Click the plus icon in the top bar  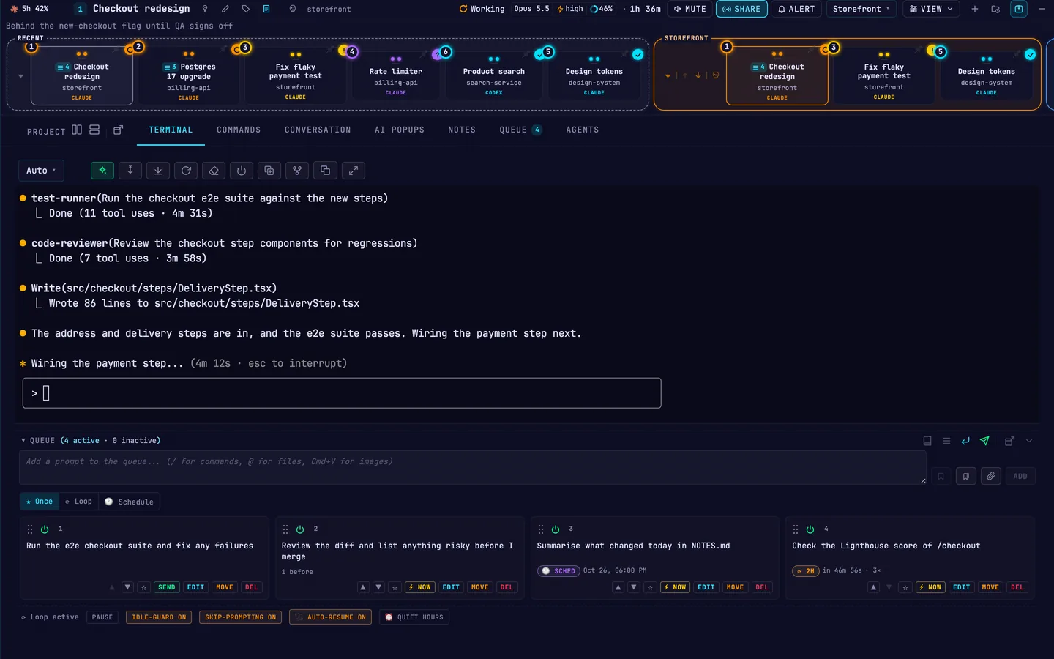tap(975, 9)
